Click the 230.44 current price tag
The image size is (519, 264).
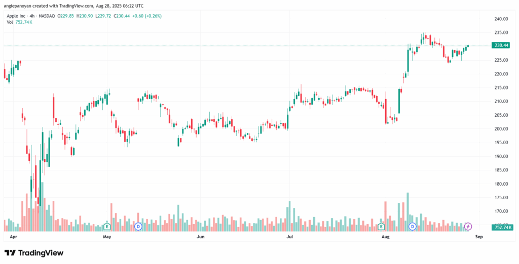pyautogui.click(x=500, y=45)
